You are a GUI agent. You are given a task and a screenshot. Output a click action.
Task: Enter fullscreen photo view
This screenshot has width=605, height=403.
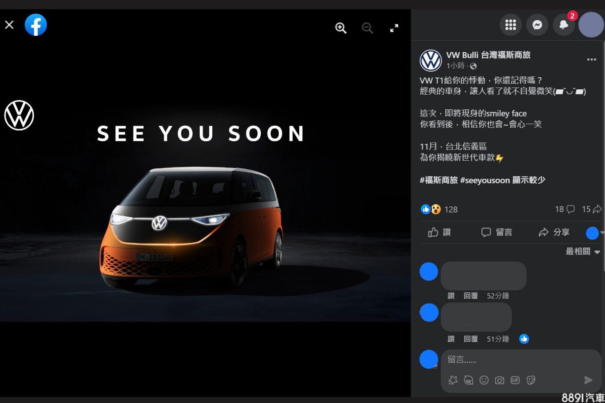394,28
